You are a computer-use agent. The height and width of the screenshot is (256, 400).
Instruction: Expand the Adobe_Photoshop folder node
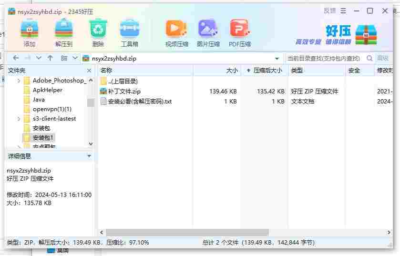pos(19,81)
